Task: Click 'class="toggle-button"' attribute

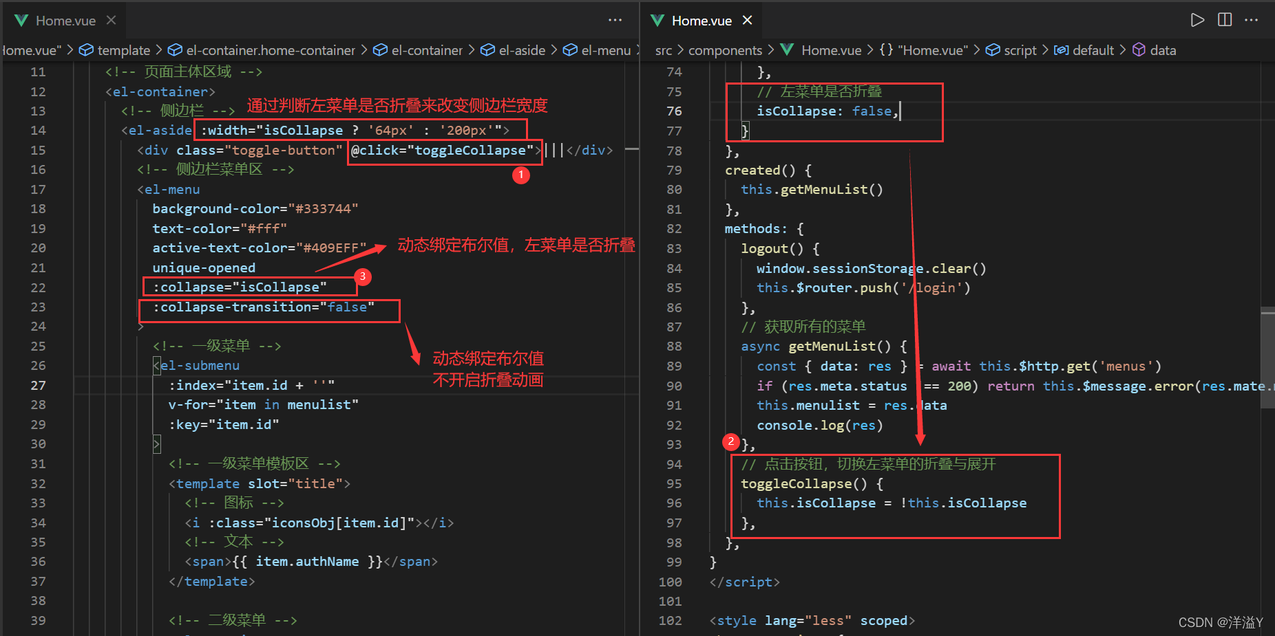Action: click(260, 151)
